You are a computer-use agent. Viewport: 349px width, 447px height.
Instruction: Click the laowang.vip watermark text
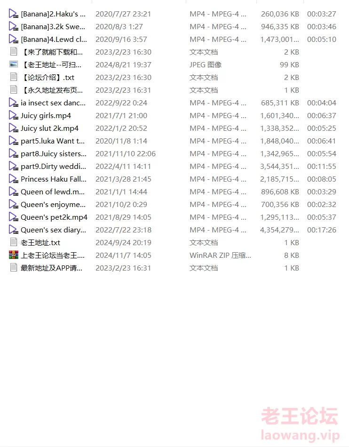click(300, 435)
